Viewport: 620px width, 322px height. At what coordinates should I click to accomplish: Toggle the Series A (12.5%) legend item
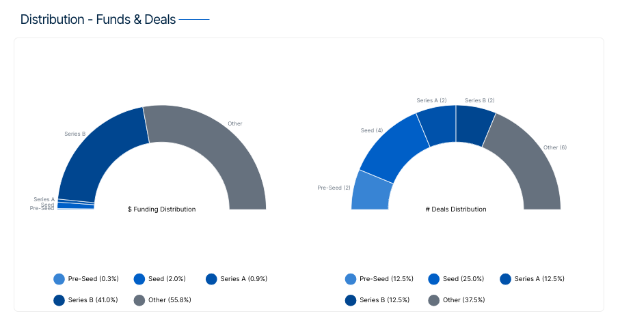[533, 279]
